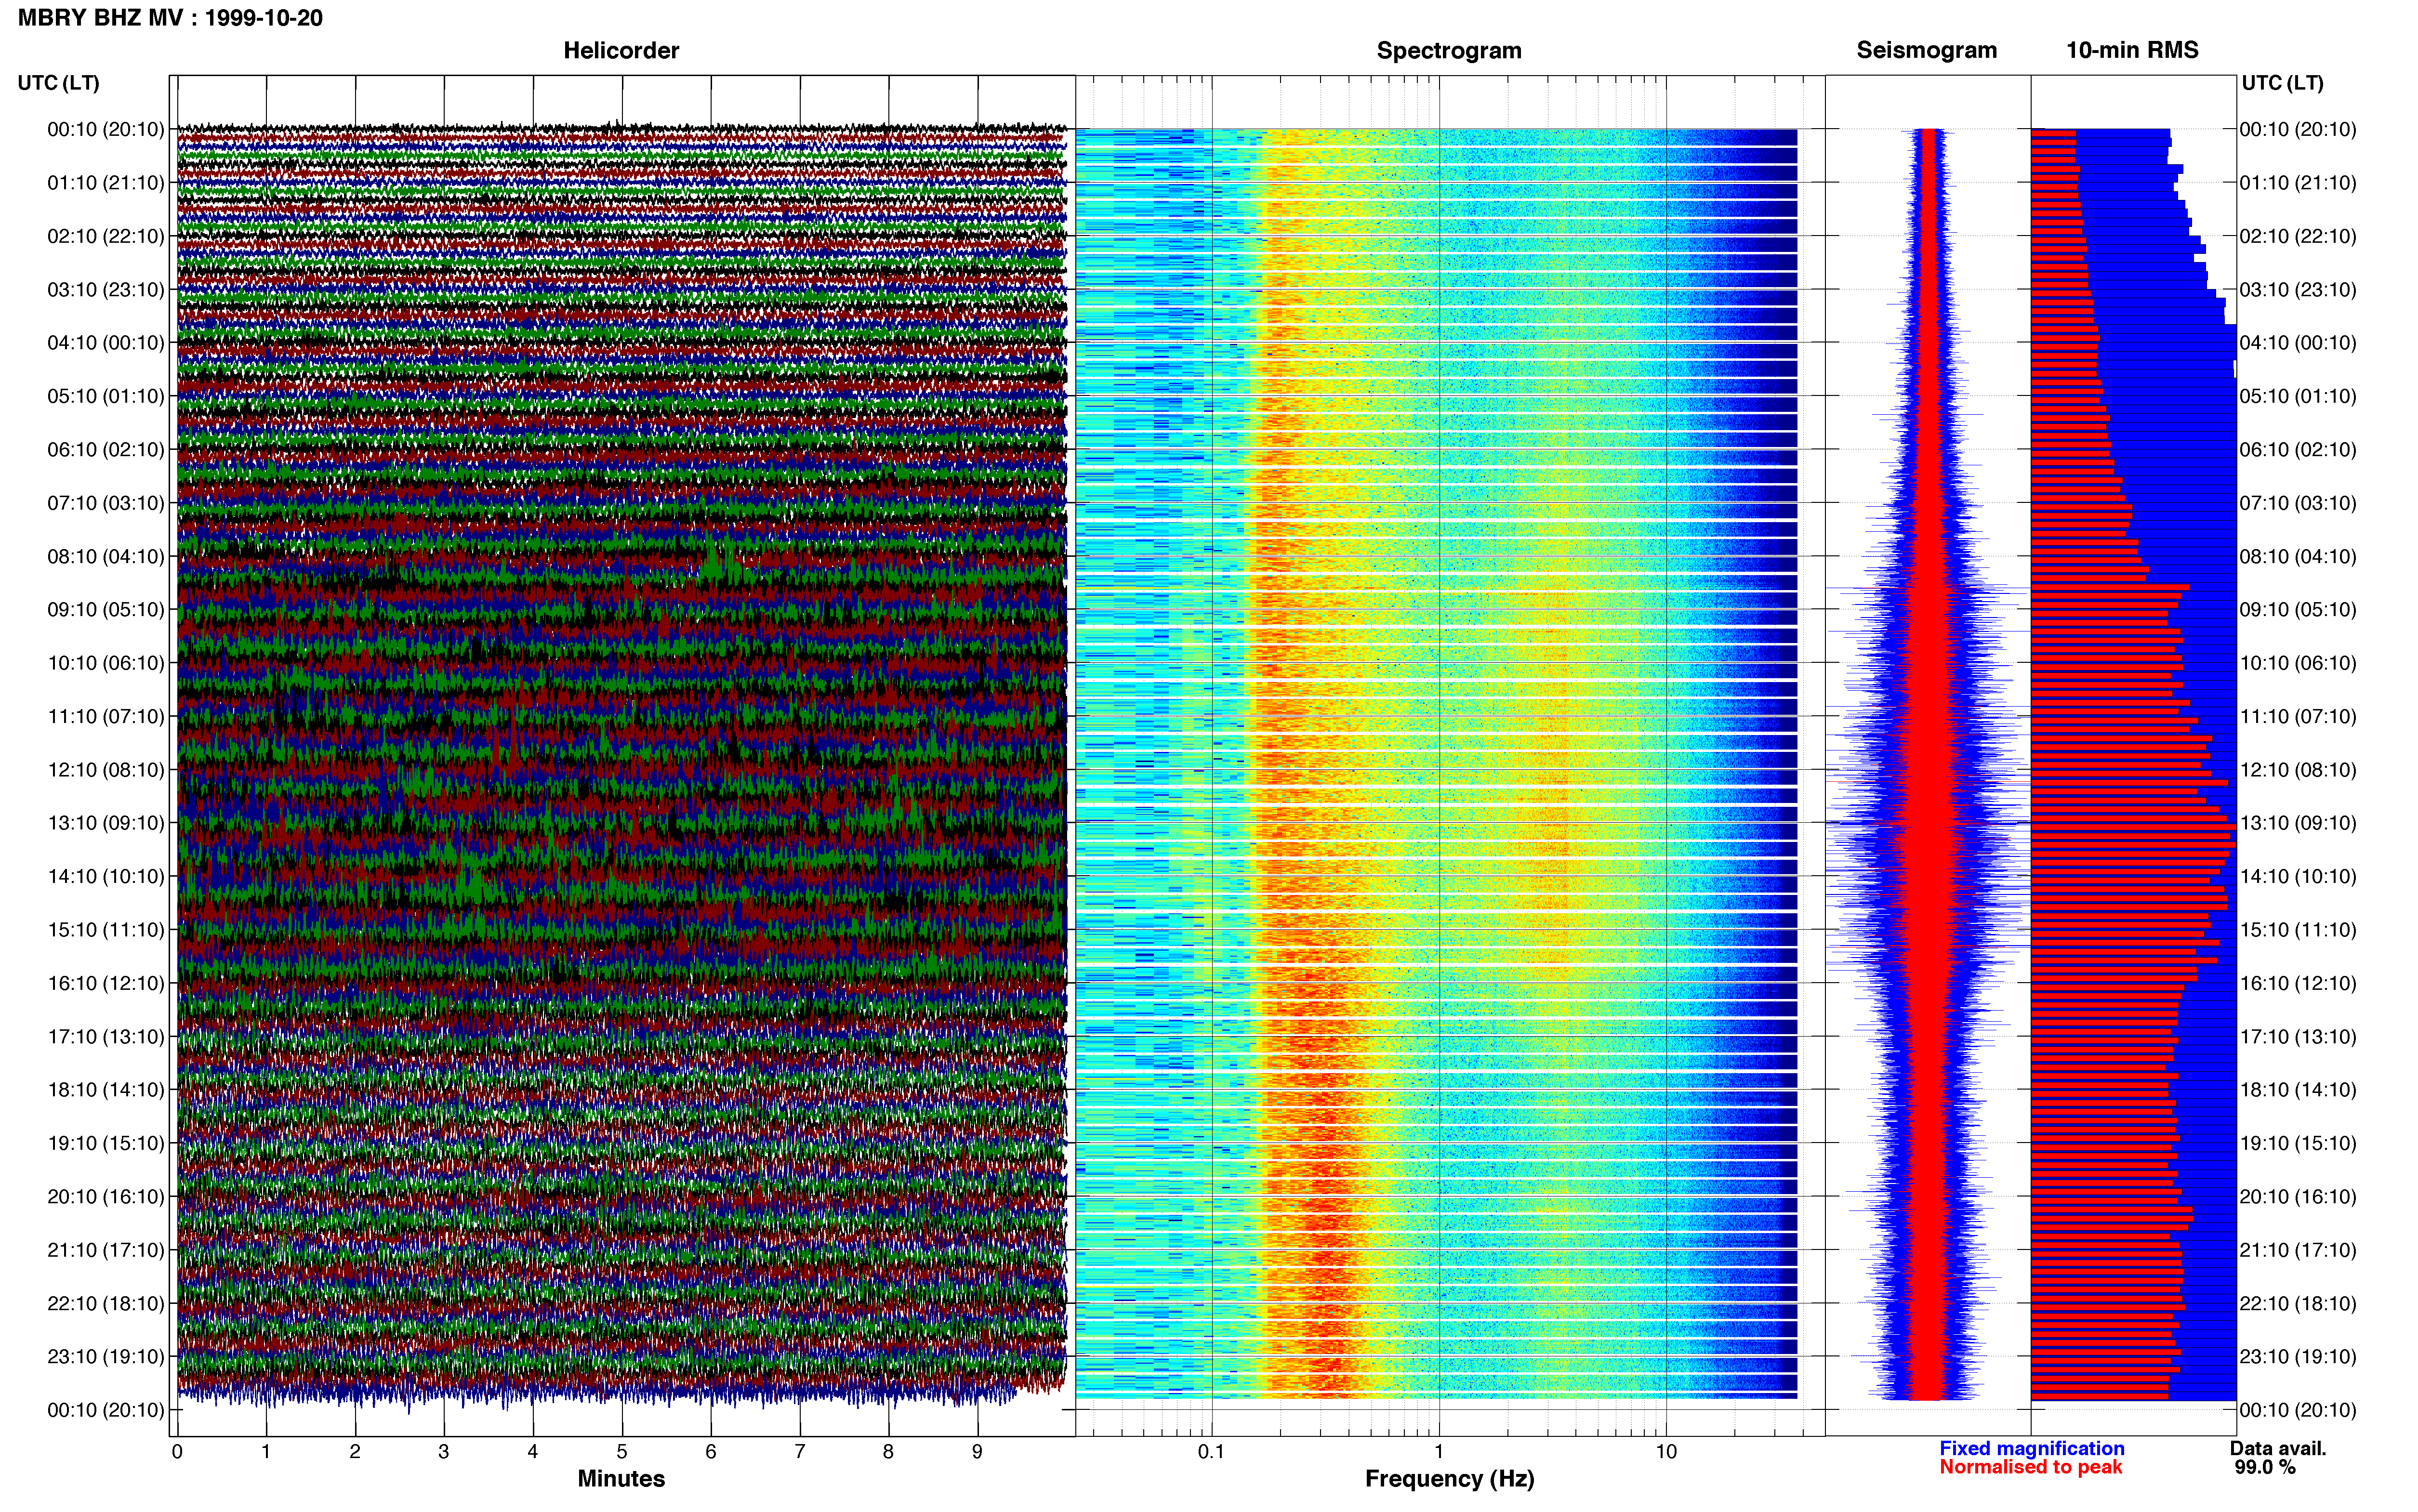Click the '10-min RMS' panel title
Viewport: 2418px width, 1512px height.
(2132, 50)
